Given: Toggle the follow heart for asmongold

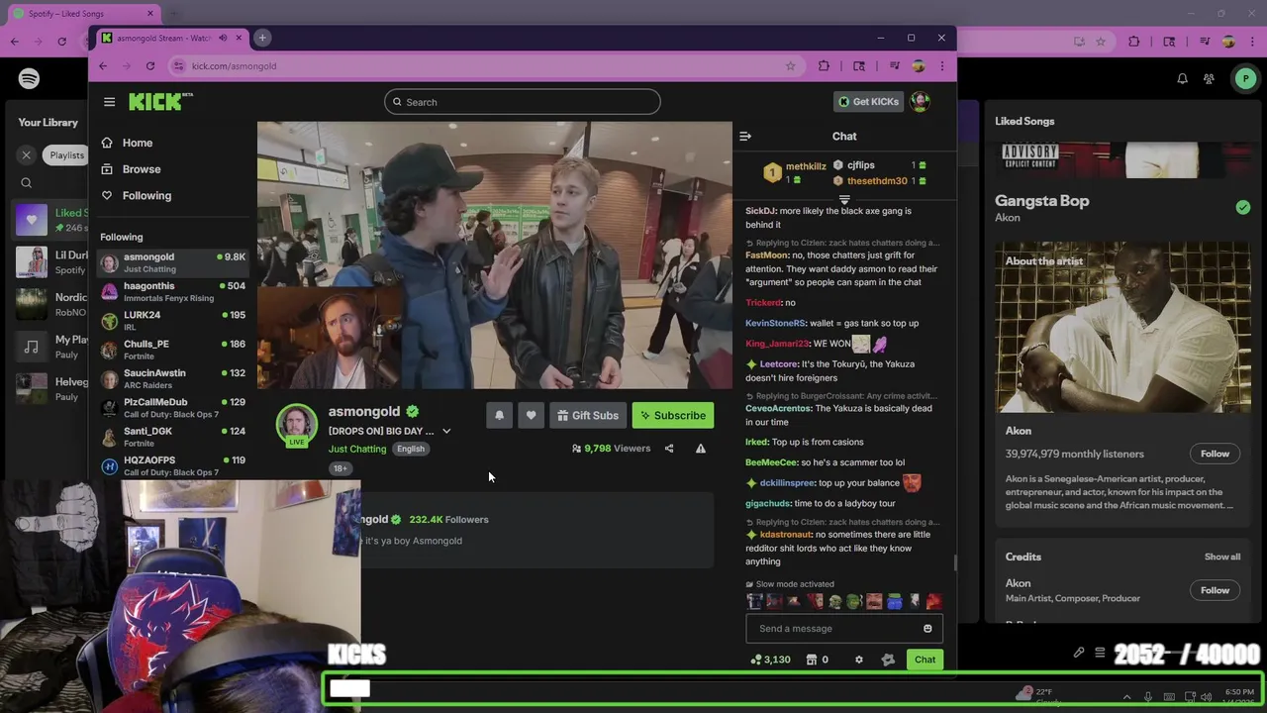Looking at the screenshot, I should coord(531,416).
